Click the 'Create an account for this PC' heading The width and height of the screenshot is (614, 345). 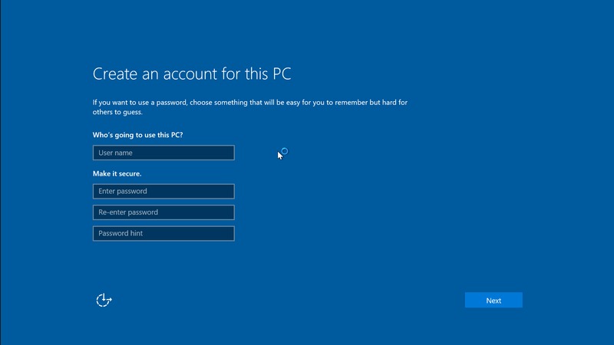point(192,74)
